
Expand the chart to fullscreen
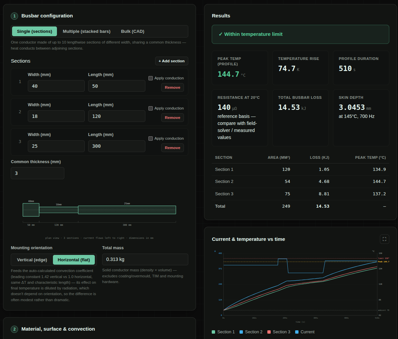pos(384,239)
